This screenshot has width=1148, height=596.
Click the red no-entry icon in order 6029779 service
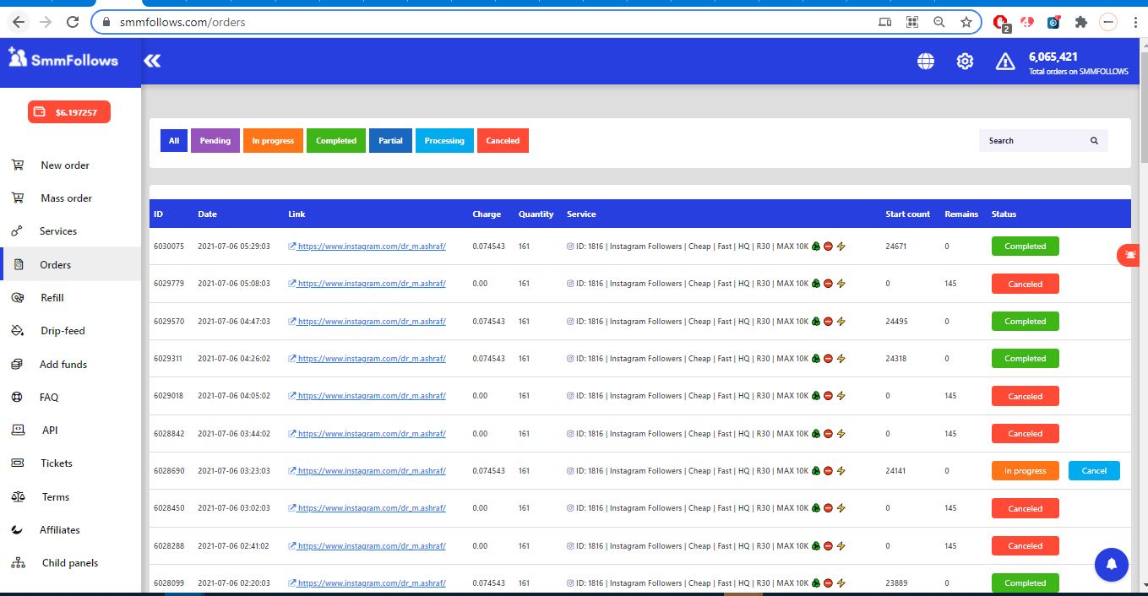(x=829, y=284)
